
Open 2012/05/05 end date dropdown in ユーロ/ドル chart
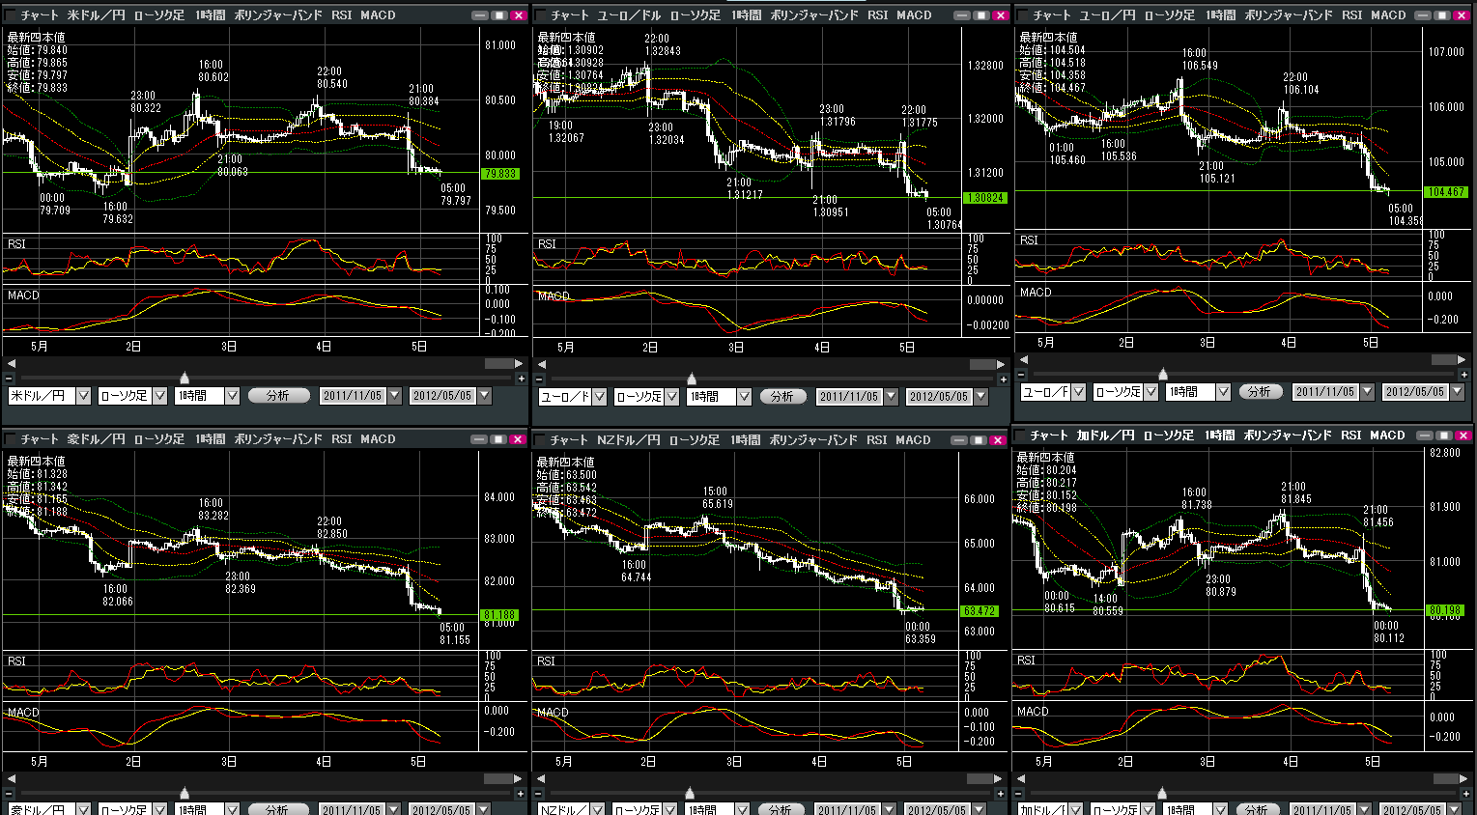click(980, 397)
